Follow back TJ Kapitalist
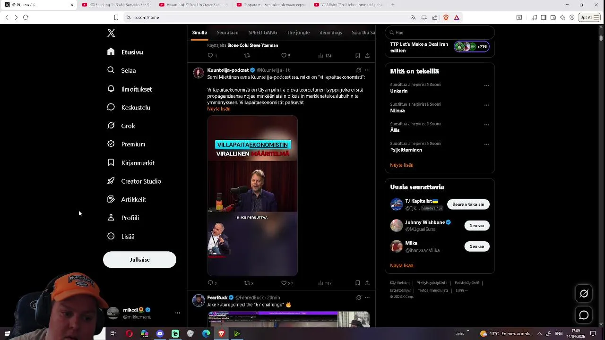Viewport: 605px width, 340px height. click(468, 204)
